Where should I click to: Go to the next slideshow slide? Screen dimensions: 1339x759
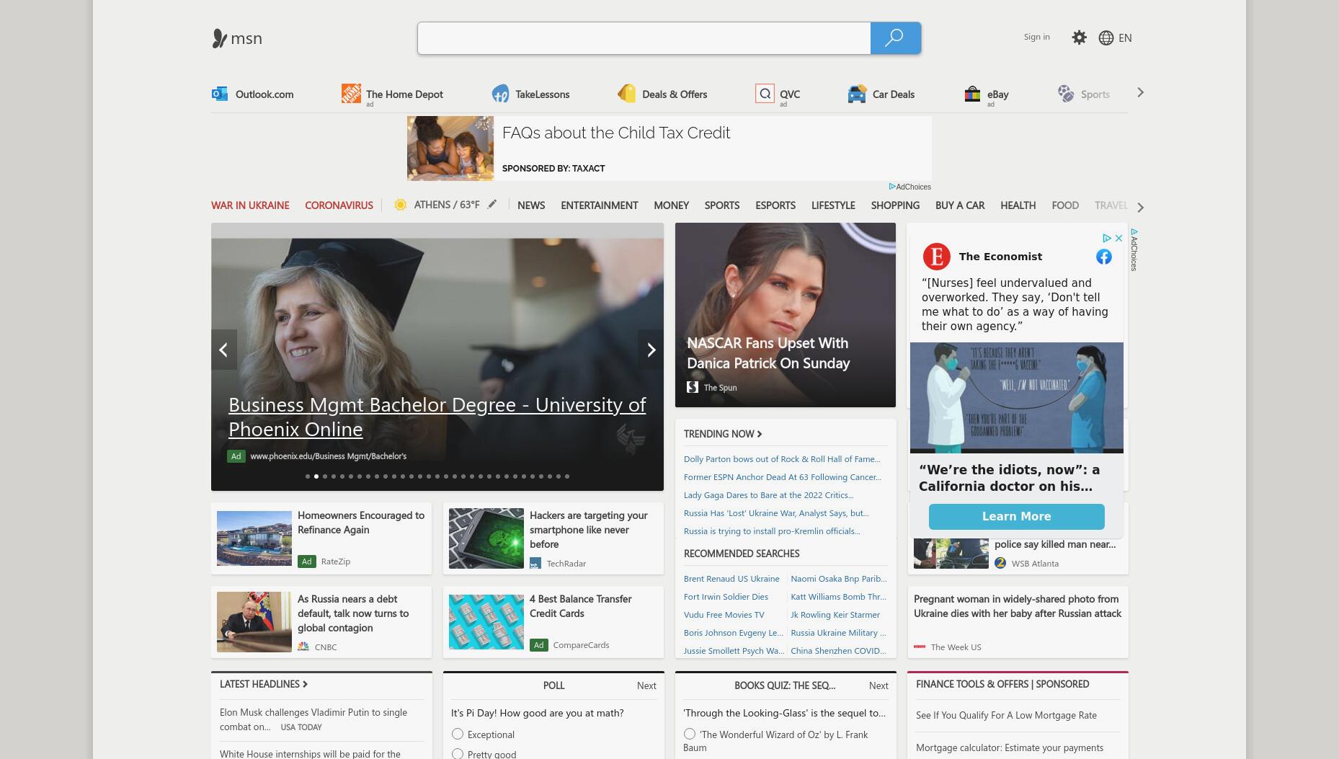[651, 350]
